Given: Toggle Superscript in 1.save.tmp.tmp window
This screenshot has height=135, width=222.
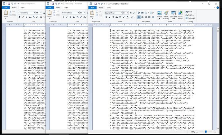Looking at the screenshot, I should pos(124,17).
